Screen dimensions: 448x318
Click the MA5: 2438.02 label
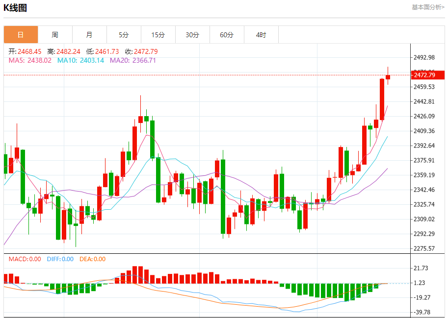tap(30, 60)
